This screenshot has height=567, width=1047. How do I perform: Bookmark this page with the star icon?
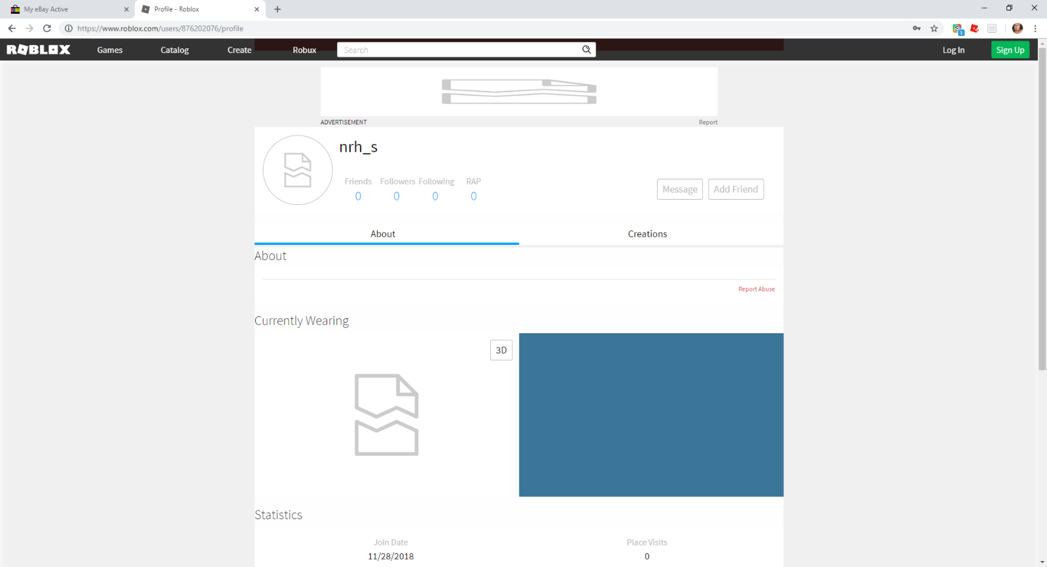pos(934,28)
